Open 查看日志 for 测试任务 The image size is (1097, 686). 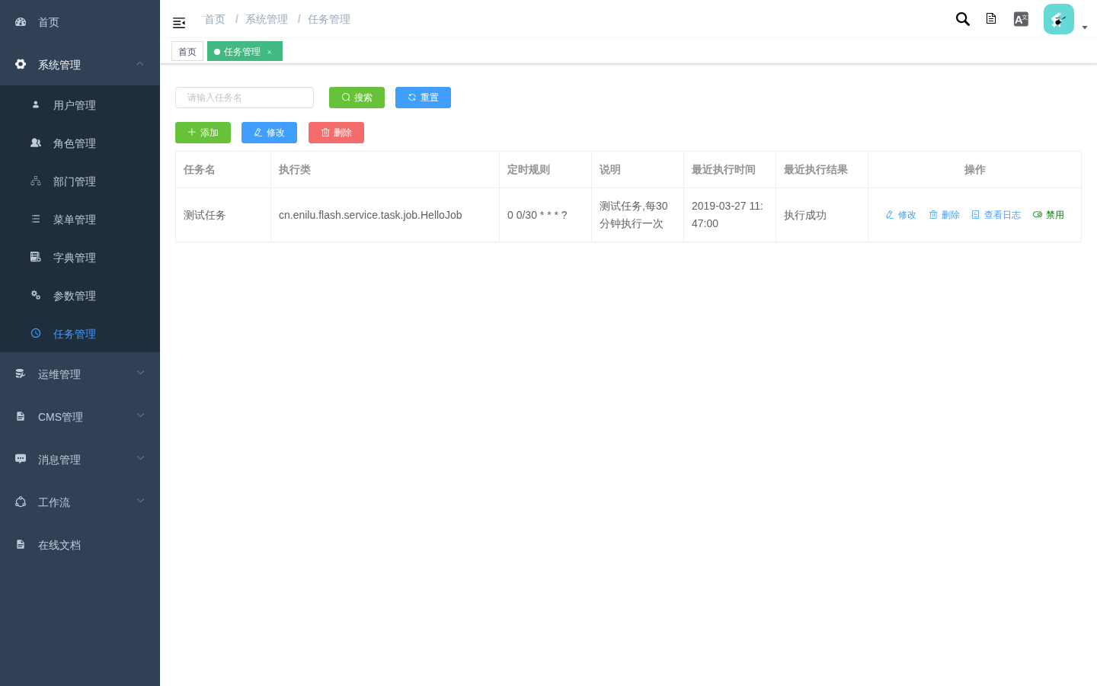[996, 215]
